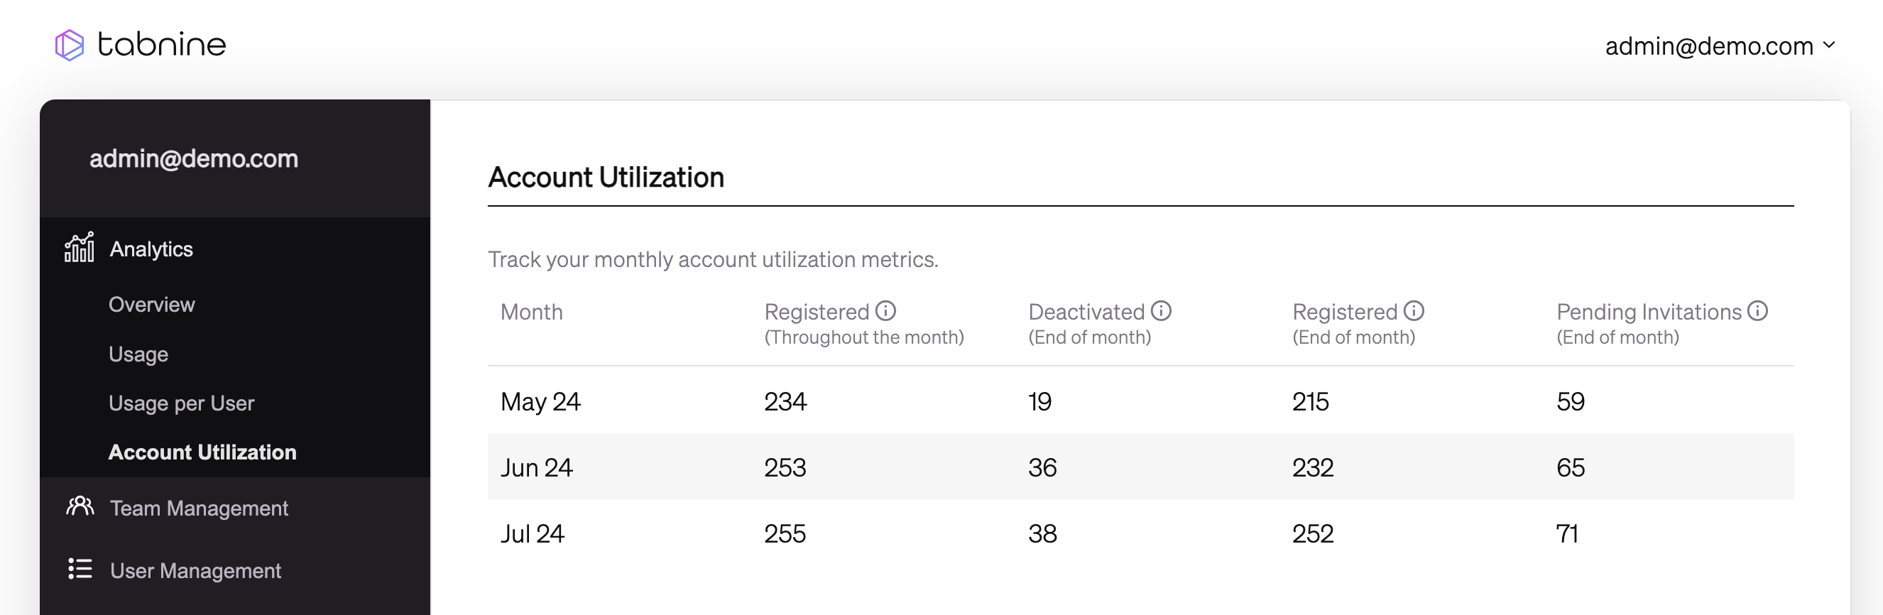Click the tabnine wordmark text
1883x615 pixels.
(x=162, y=45)
